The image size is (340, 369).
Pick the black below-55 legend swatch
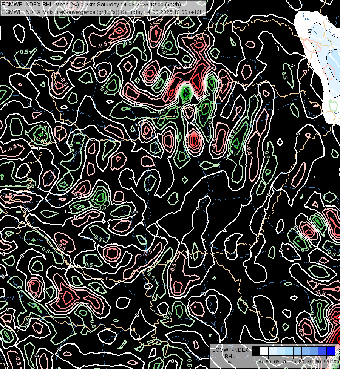[256, 351]
